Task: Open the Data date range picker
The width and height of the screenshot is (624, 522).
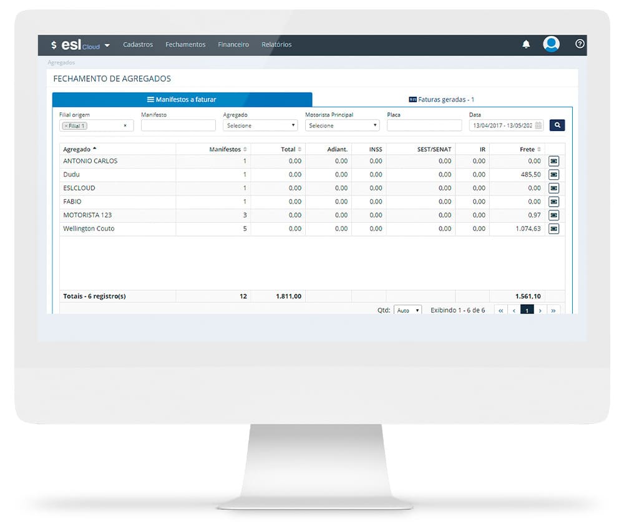Action: [506, 126]
